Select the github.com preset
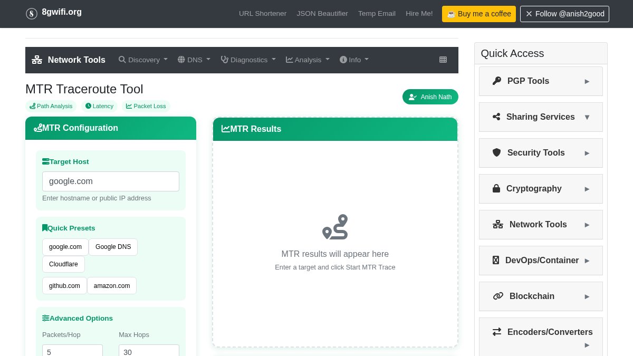Image resolution: width=633 pixels, height=356 pixels. [x=64, y=286]
